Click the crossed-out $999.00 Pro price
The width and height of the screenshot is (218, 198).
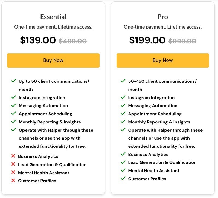click(182, 41)
